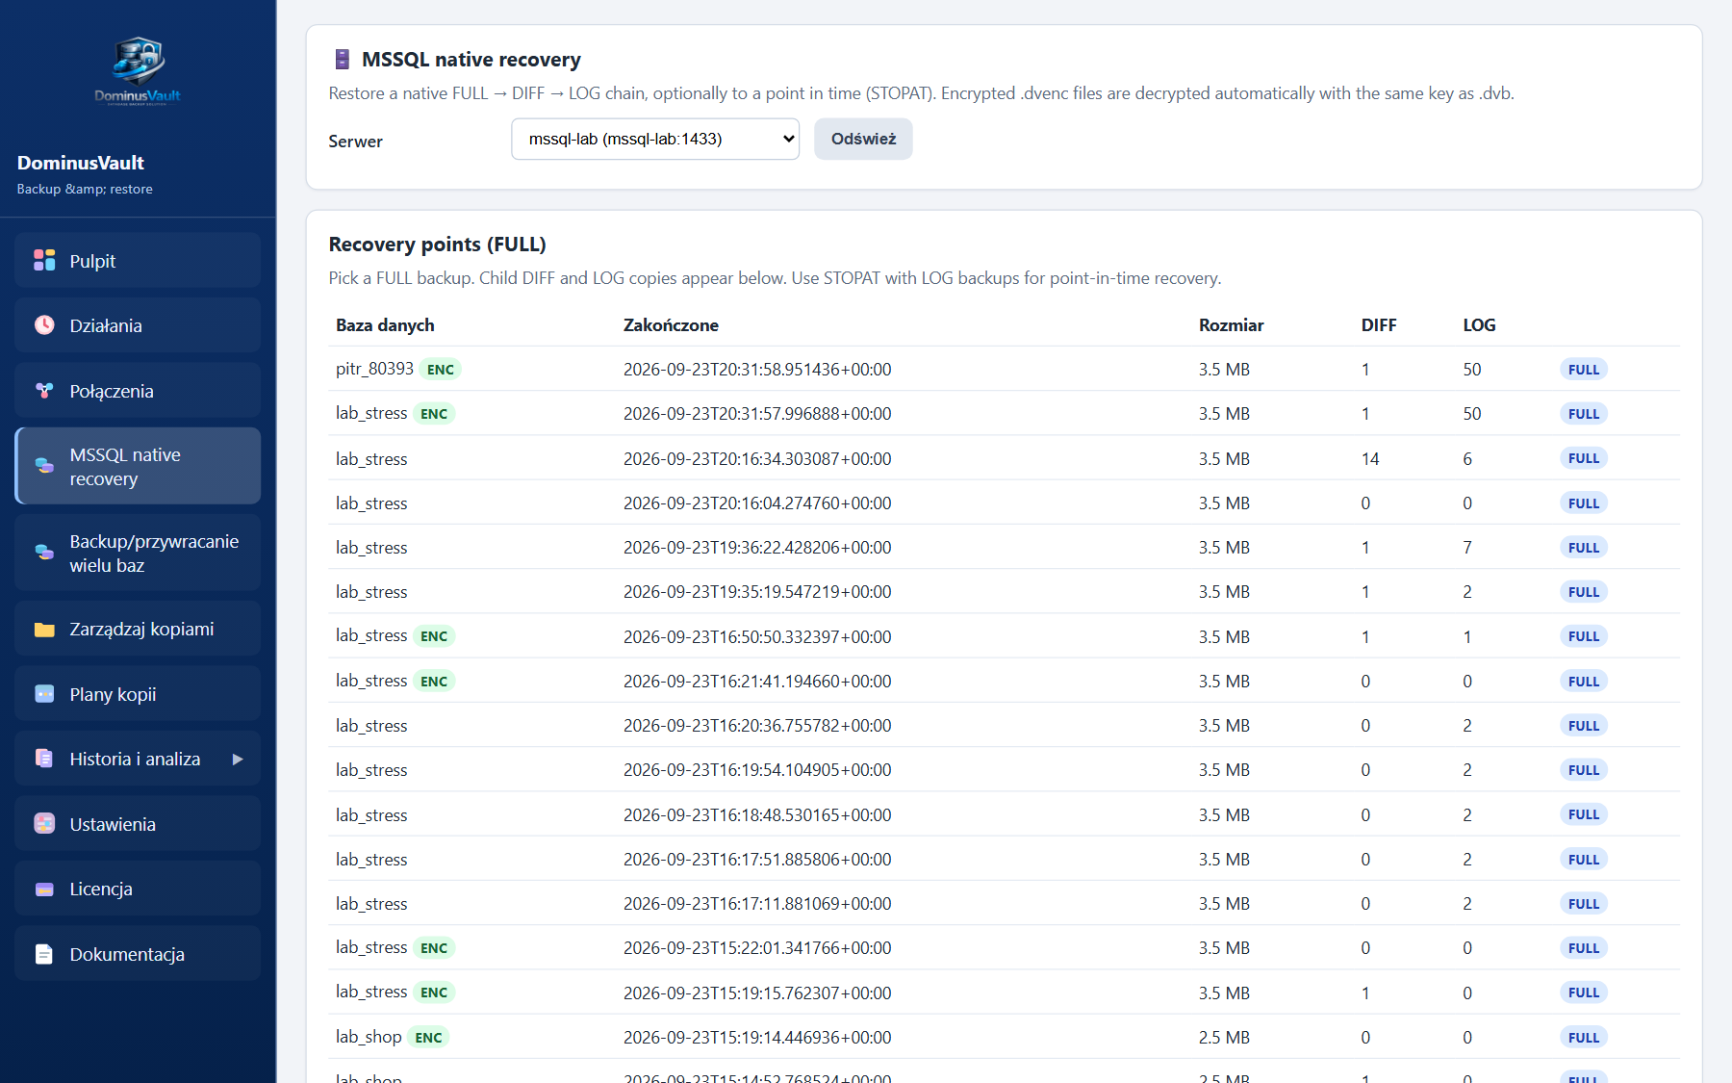Select the pitr_80393 database name
The width and height of the screenshot is (1732, 1083).
(374, 369)
